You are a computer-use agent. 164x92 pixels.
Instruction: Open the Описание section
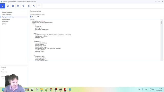pos(5,21)
